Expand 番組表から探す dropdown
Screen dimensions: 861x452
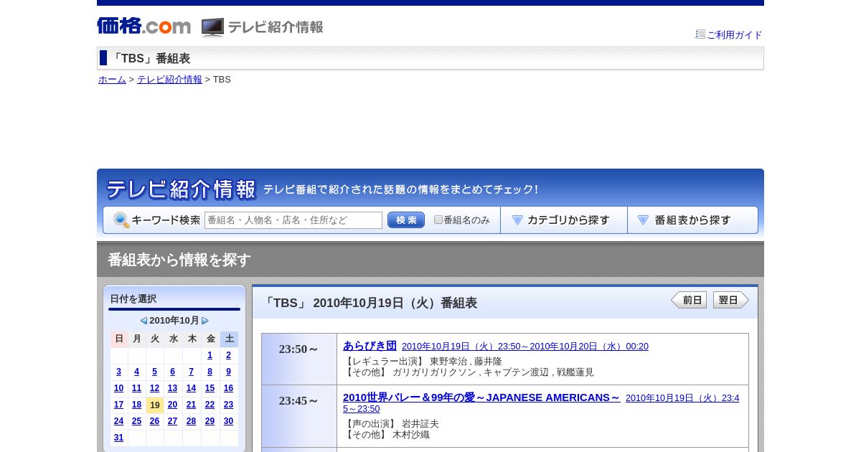click(692, 220)
